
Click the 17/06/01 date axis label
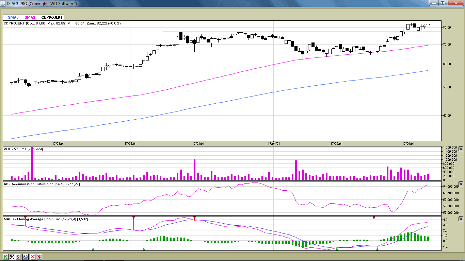[x=408, y=143]
